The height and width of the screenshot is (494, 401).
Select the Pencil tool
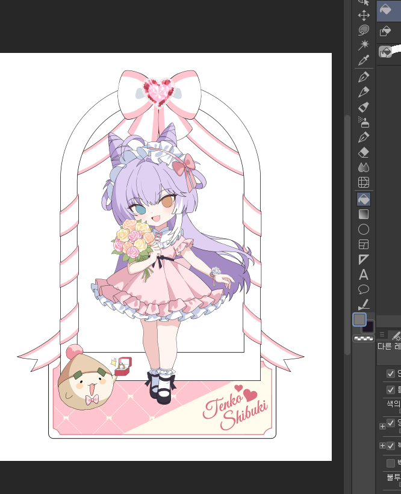point(364,91)
